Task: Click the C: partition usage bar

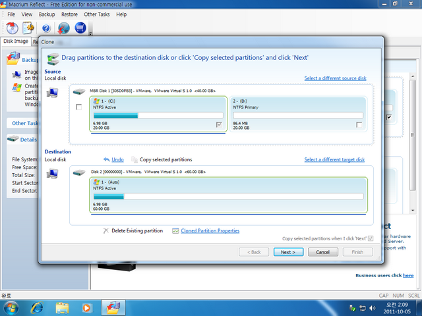Action: (x=158, y=115)
